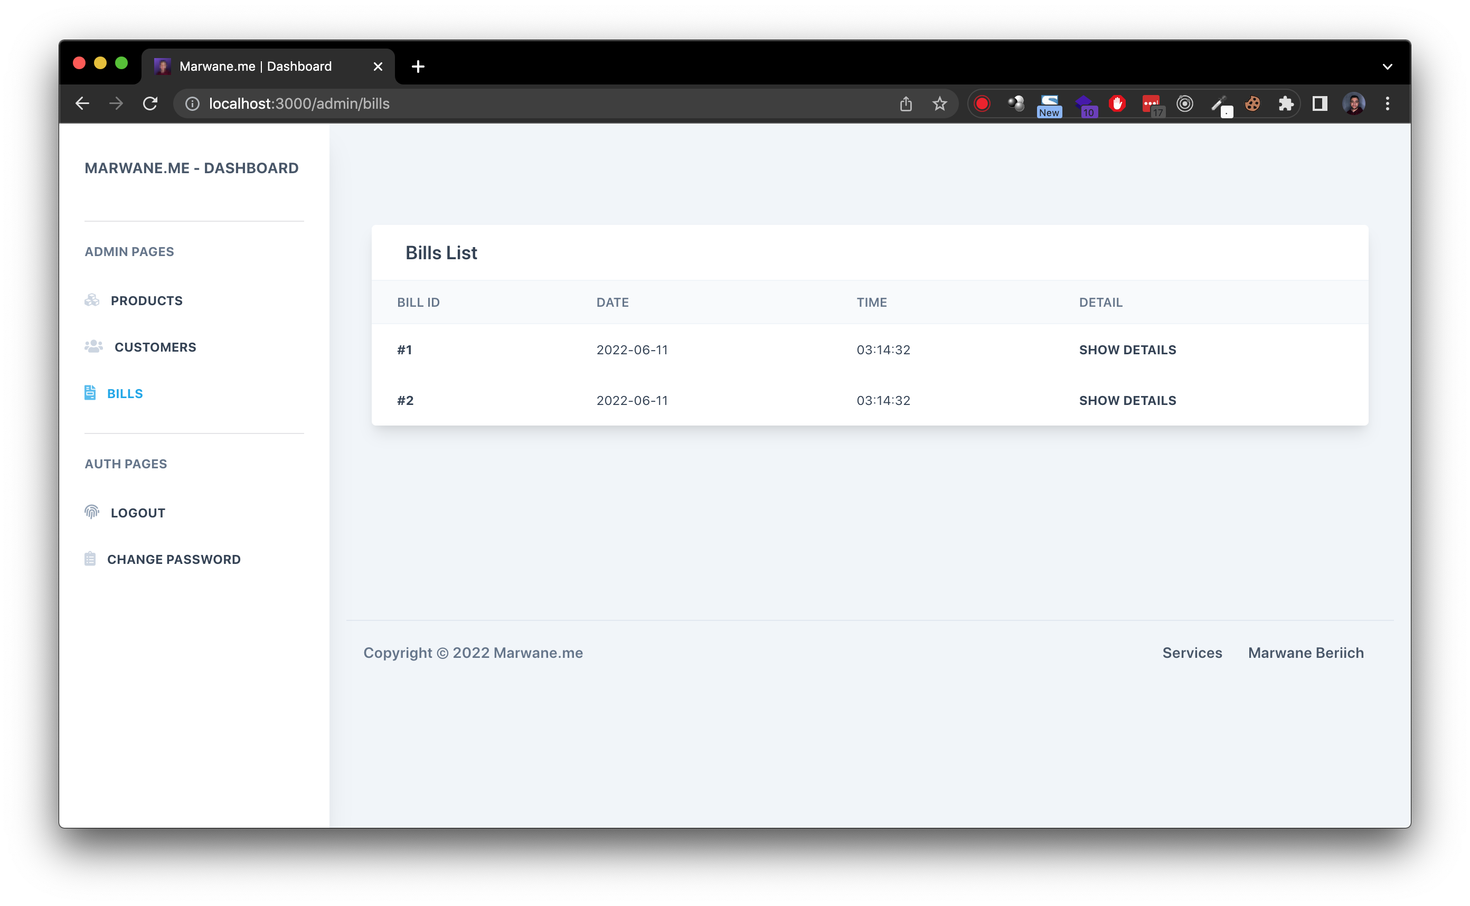This screenshot has height=906, width=1470.
Task: Click the Logout fingerprint icon
Action: 92,512
